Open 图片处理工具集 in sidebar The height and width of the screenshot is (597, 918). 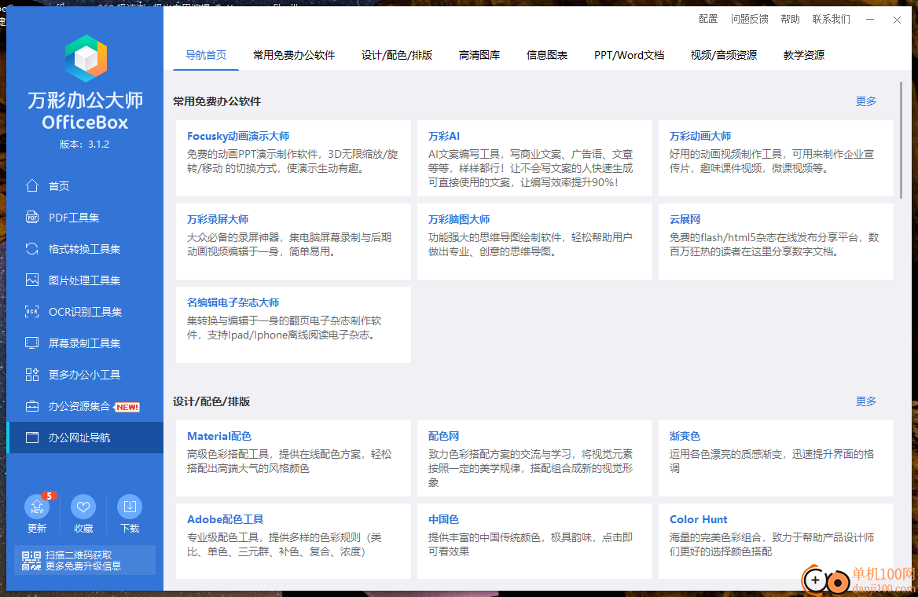(86, 280)
